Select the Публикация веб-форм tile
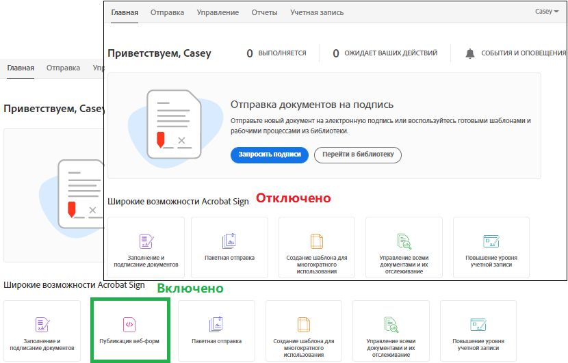The image size is (568, 363). [130, 330]
